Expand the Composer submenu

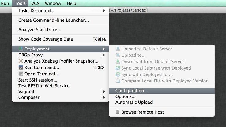tap(104, 97)
